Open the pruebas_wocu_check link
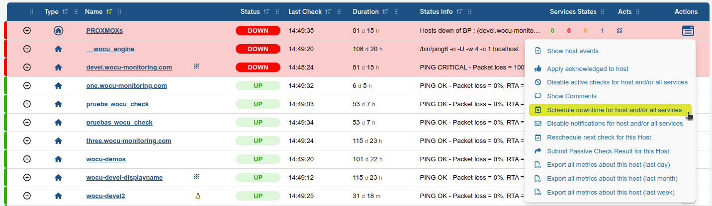Viewport: 712px width, 206px height. tap(119, 123)
